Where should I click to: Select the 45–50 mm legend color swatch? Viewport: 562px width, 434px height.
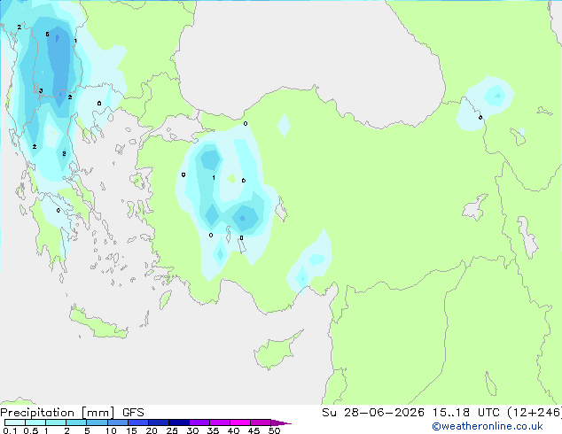[261, 422]
